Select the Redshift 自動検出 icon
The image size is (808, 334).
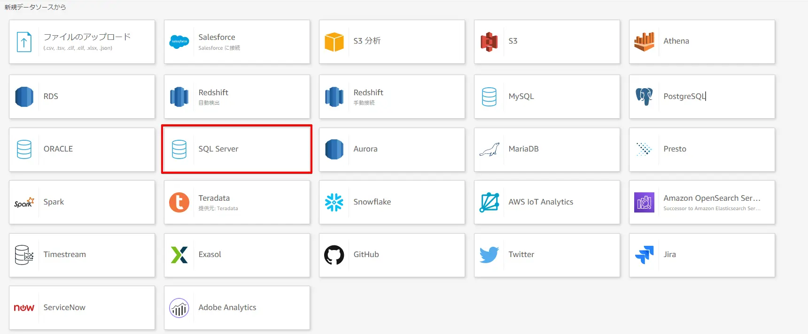(x=179, y=97)
